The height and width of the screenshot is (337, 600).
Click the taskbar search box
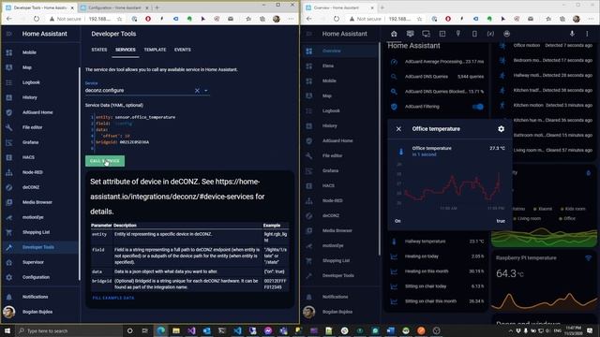(x=68, y=330)
